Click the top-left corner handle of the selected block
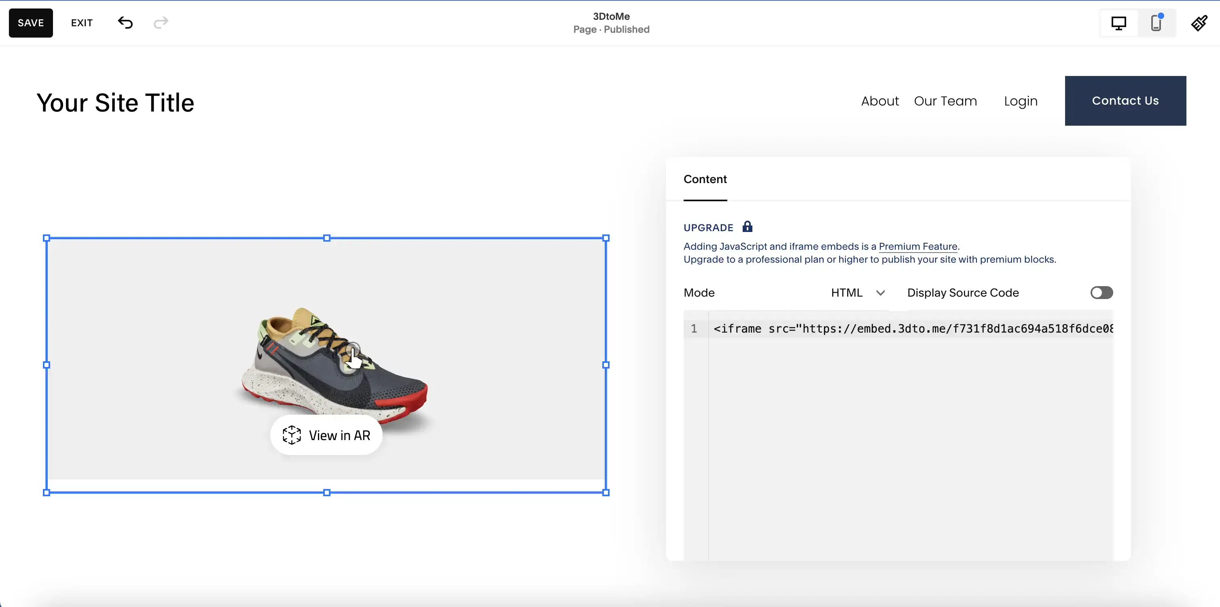The height and width of the screenshot is (607, 1220). point(47,238)
